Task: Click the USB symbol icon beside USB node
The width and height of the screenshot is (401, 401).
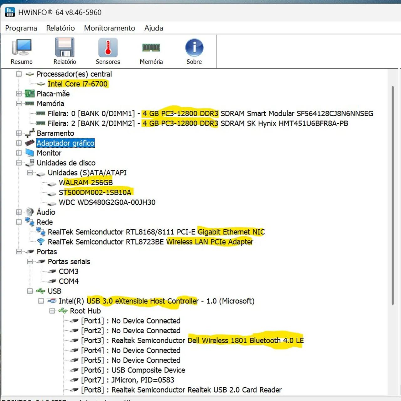Action: 41,291
